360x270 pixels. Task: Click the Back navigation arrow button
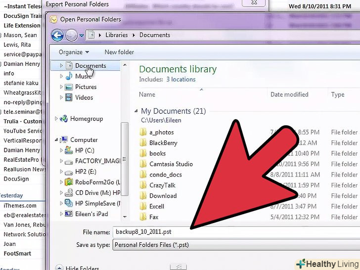pyautogui.click(x=57, y=35)
